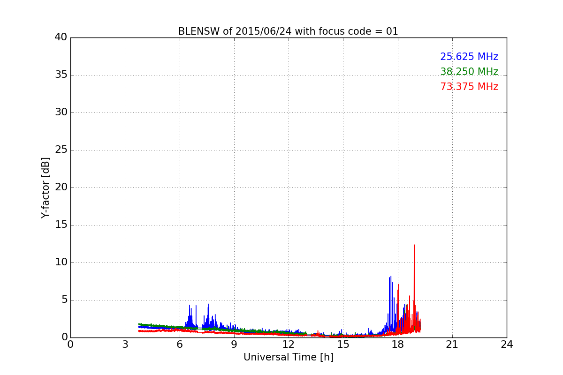Image resolution: width=563 pixels, height=375 pixels.
Task: Select the red 73.375 MHz legend label
Action: coord(469,87)
